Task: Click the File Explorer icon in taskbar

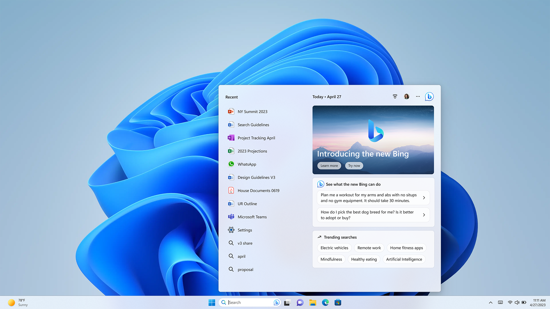Action: click(313, 302)
